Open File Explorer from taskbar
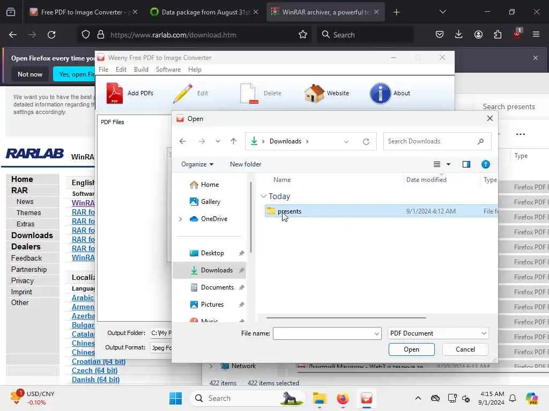The height and width of the screenshot is (411, 549). click(320, 398)
